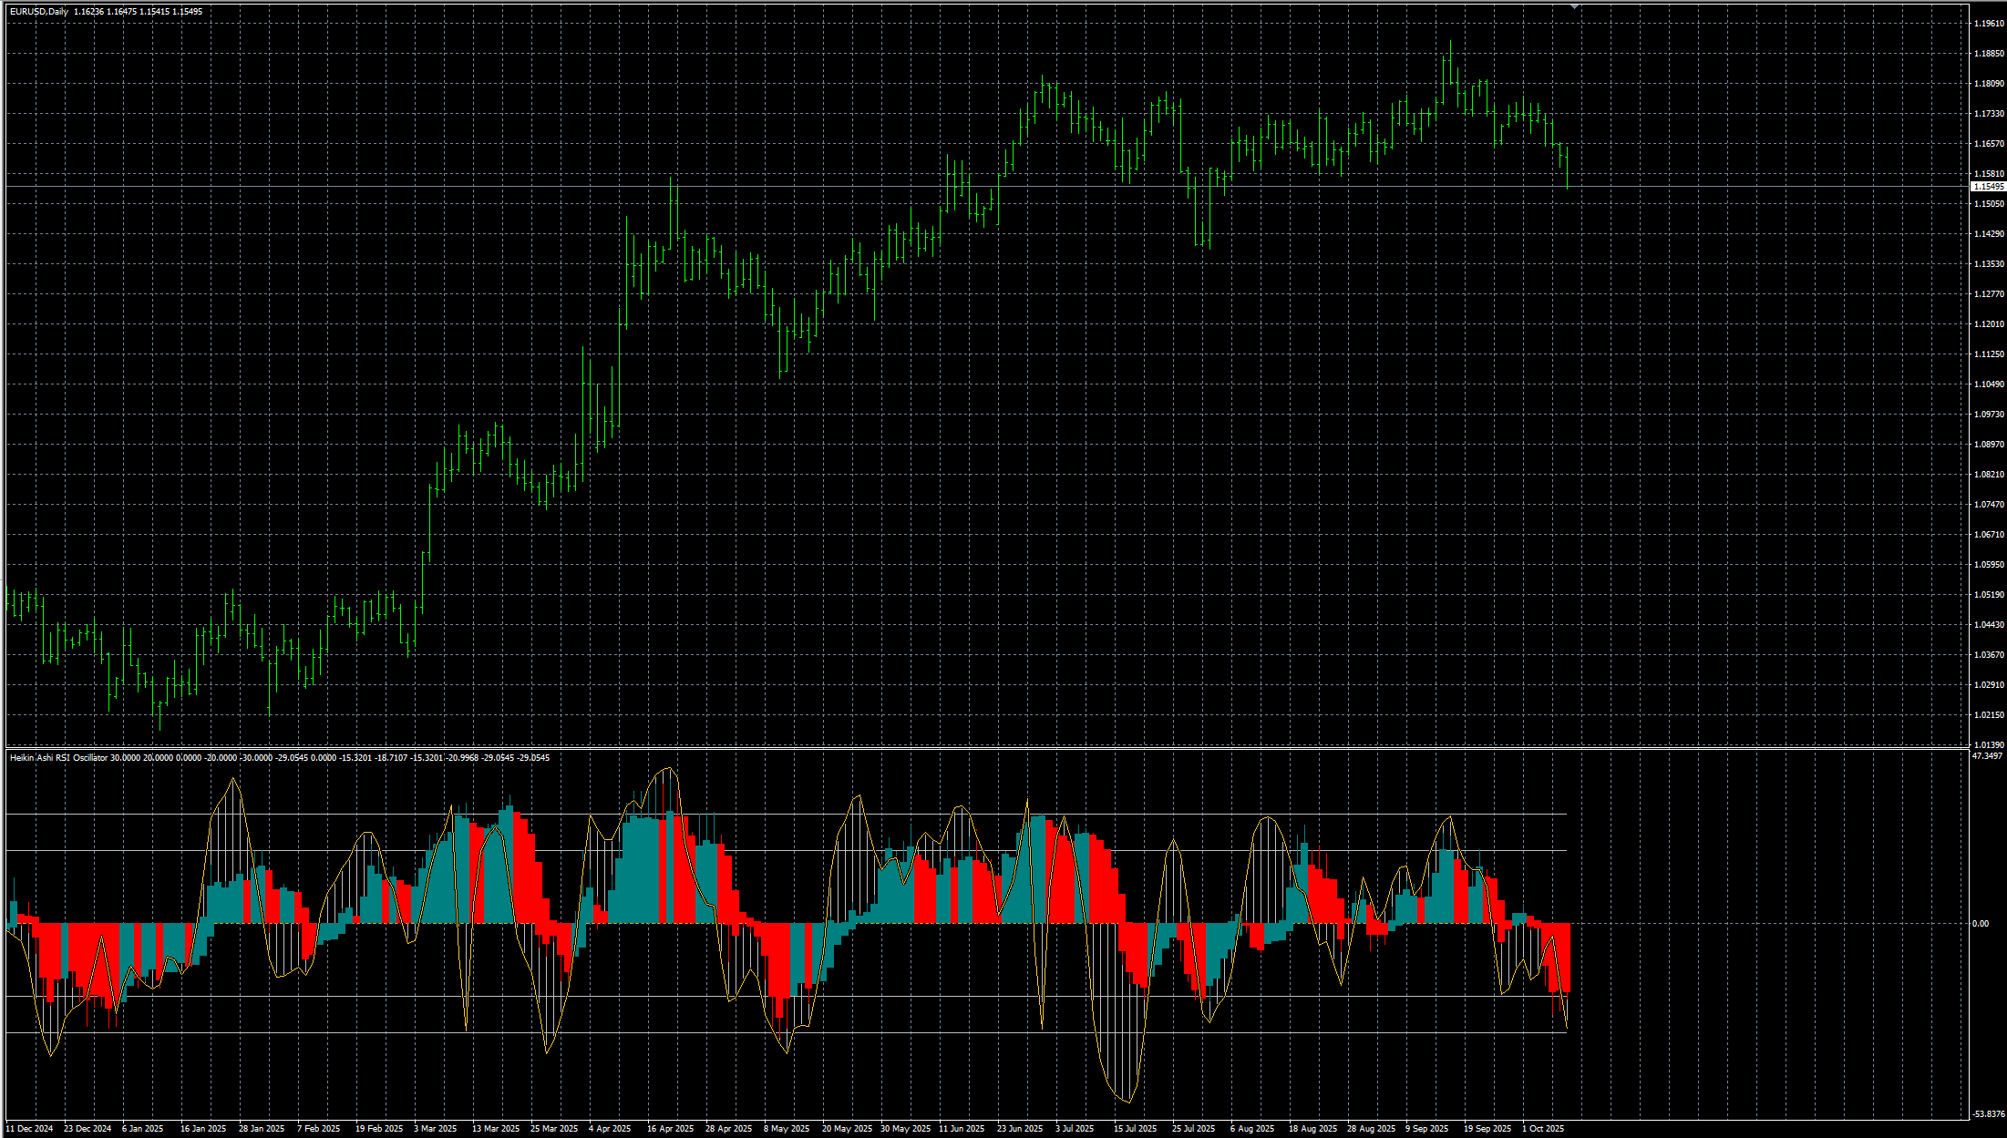Click the EURUSD,Daily chart title text
The width and height of the screenshot is (2007, 1138).
pyautogui.click(x=39, y=12)
